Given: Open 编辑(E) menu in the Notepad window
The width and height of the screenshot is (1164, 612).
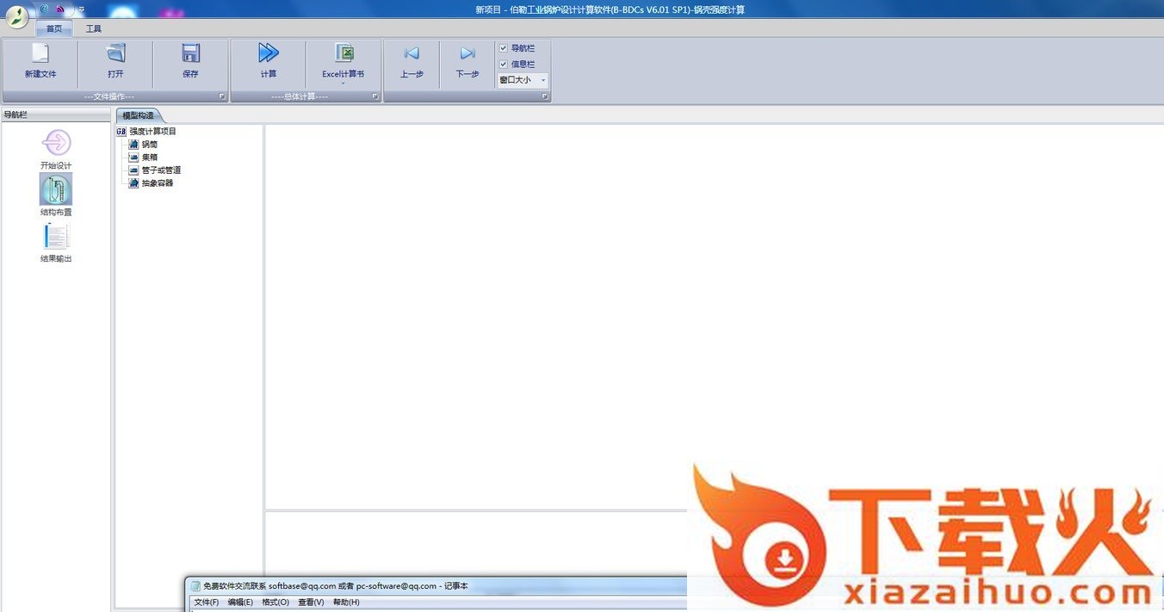Looking at the screenshot, I should (x=240, y=603).
